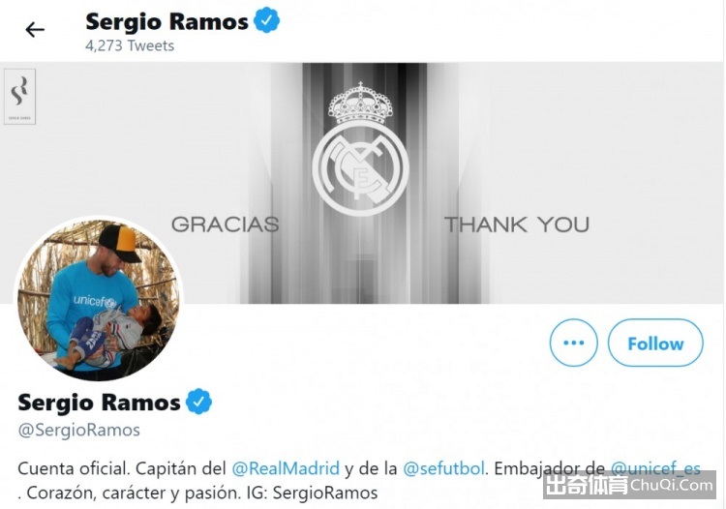The width and height of the screenshot is (726, 509).
Task: Click the 4,273 Tweets count
Action: click(130, 45)
